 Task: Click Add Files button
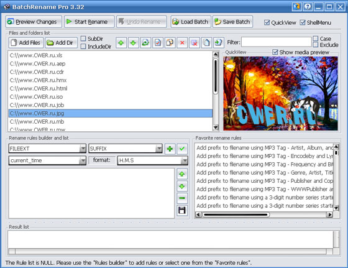pos(26,43)
